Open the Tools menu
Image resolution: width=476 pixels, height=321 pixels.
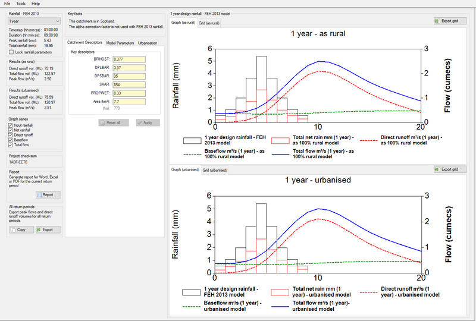click(21, 4)
